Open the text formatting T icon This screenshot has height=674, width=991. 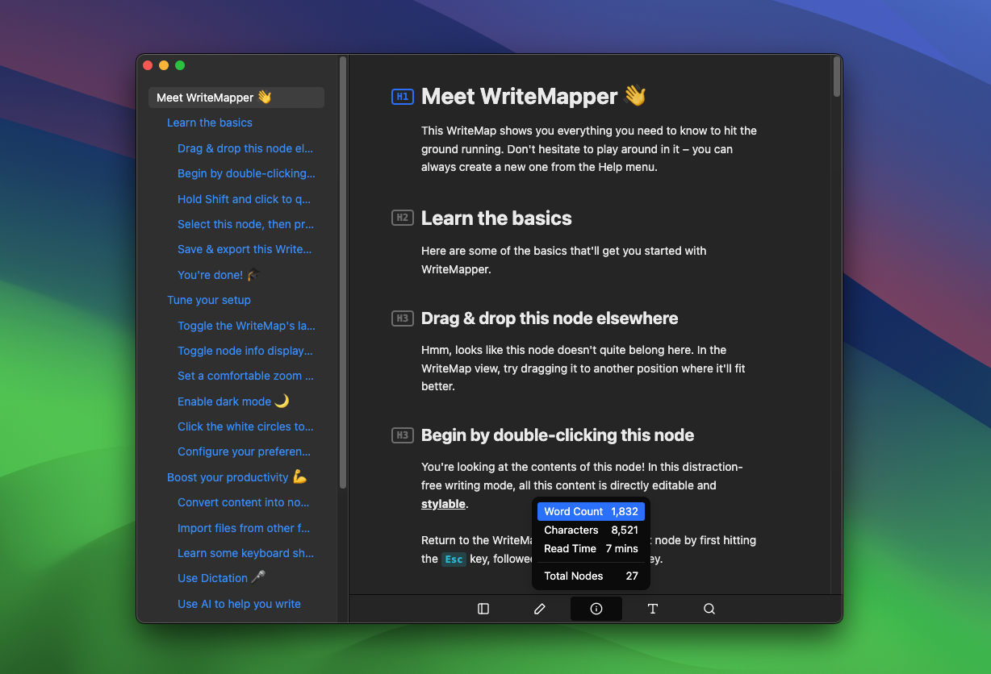653,609
